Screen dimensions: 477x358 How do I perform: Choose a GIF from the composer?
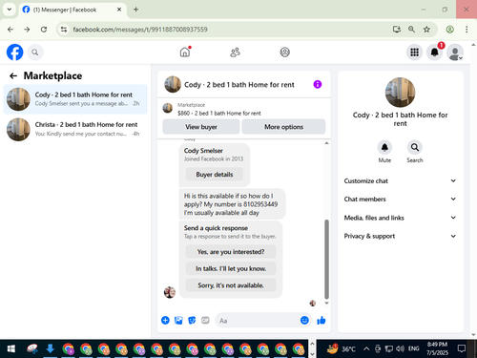(x=205, y=320)
